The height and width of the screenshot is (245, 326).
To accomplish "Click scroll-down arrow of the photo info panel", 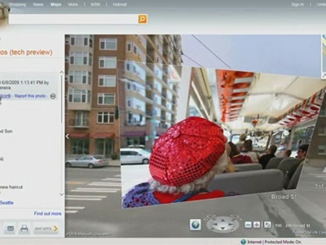I will point(61,194).
